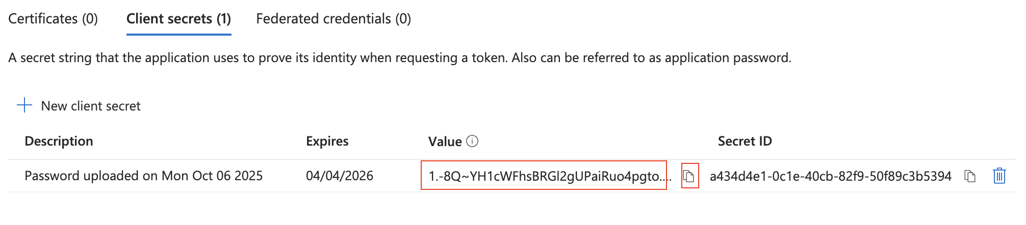The width and height of the screenshot is (1026, 225).
Task: Select the Client secrets (1) tab
Action: [178, 19]
